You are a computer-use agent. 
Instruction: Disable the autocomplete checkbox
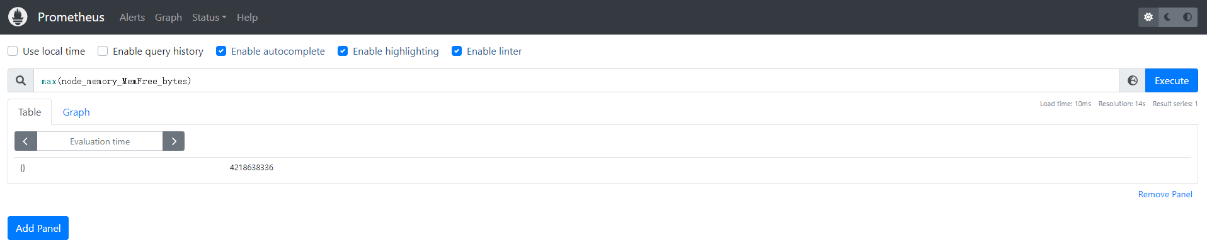(221, 51)
